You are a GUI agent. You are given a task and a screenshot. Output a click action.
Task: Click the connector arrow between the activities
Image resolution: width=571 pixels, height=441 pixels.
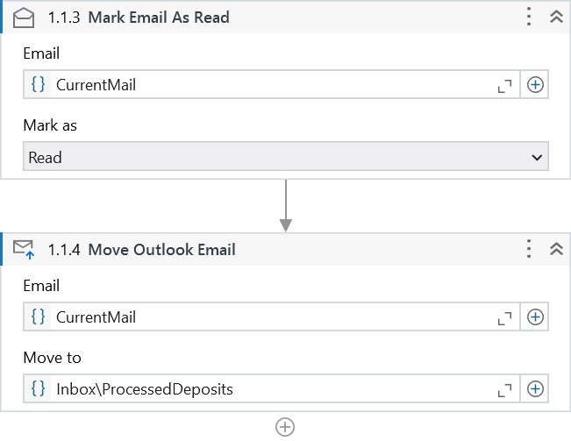coord(285,206)
